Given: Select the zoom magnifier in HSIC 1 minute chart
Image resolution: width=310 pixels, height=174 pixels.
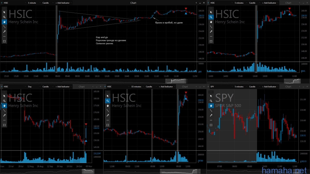Looking at the screenshot, I should tap(4, 17).
